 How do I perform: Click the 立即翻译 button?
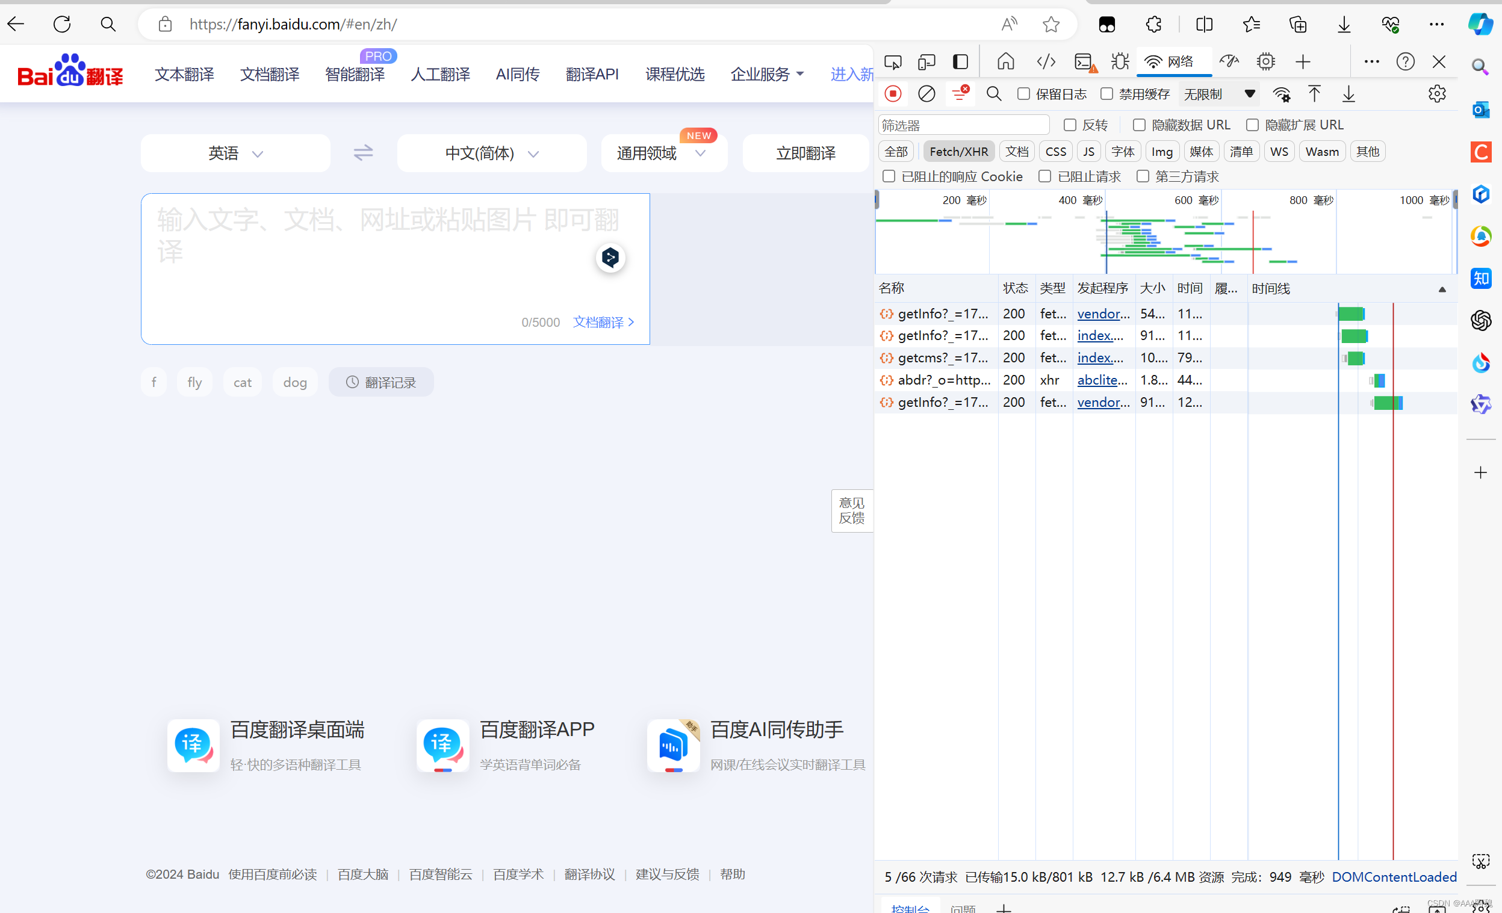pyautogui.click(x=805, y=153)
